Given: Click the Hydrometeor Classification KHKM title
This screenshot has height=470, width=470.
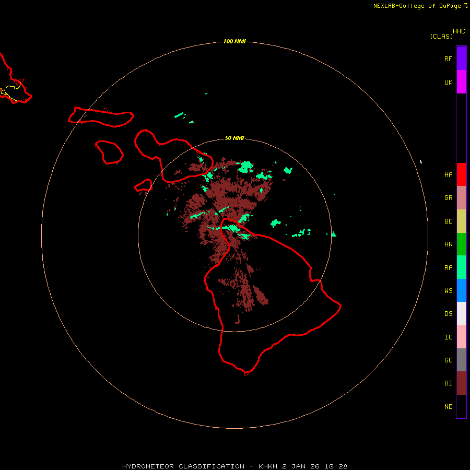Looking at the screenshot, I should pos(234,466).
